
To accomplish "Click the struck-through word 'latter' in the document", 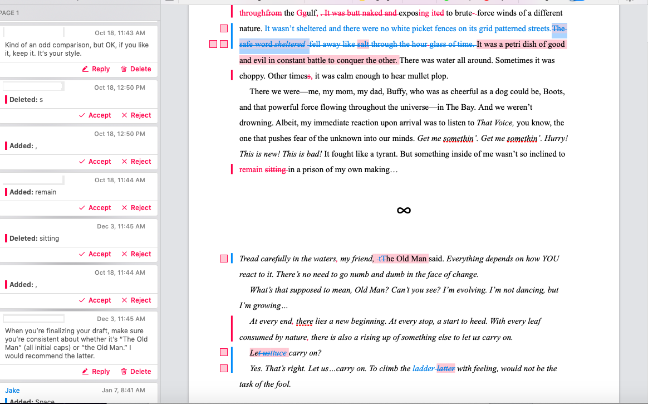I will [x=445, y=368].
